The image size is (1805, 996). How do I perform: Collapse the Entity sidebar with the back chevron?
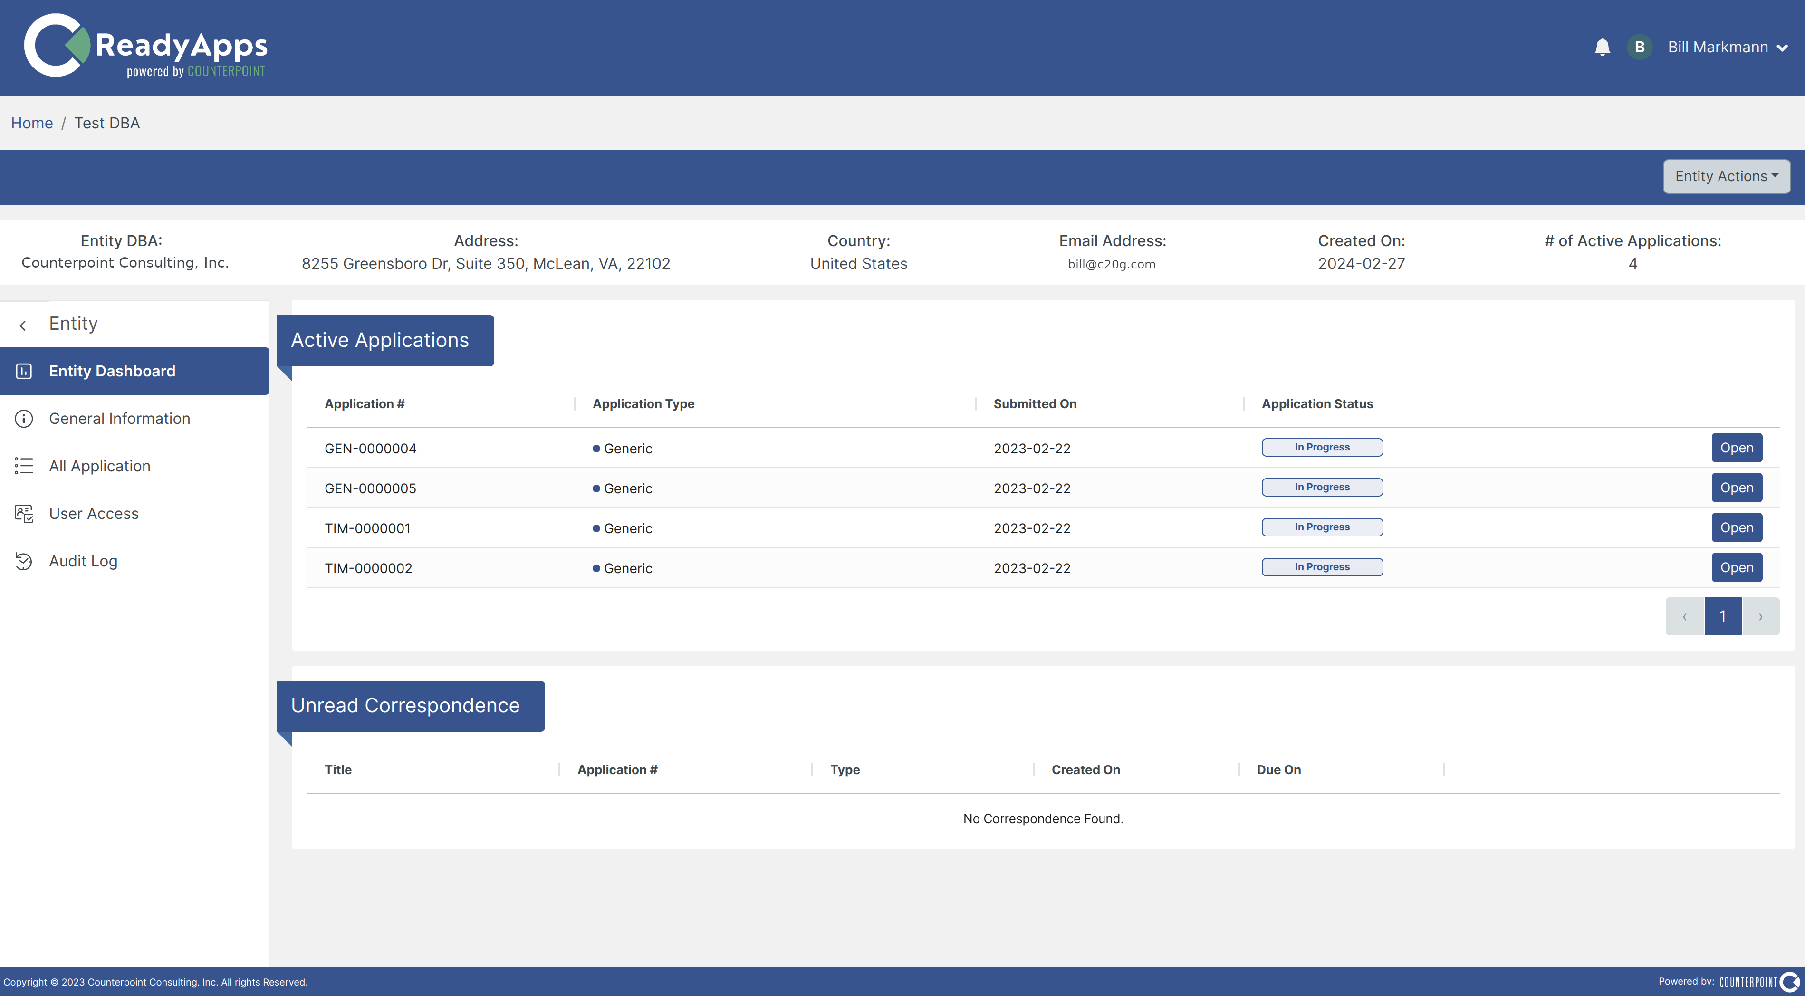click(23, 325)
